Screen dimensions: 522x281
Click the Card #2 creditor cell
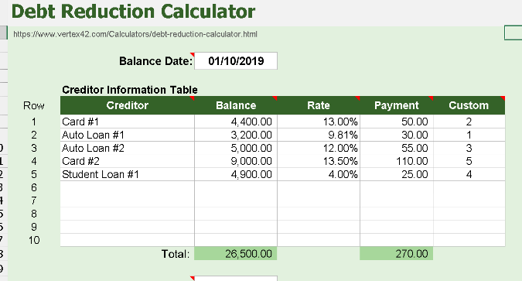tap(127, 161)
